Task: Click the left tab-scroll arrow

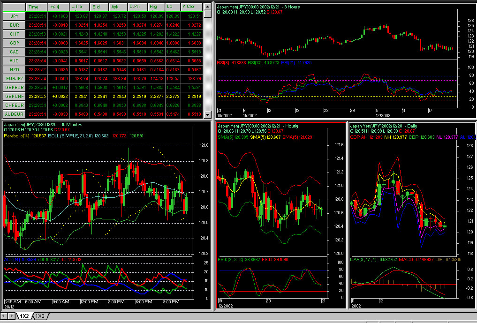Action: click(x=5, y=316)
